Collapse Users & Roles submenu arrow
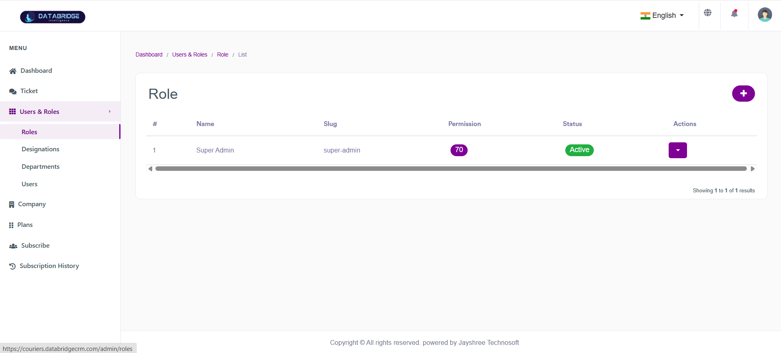The height and width of the screenshot is (353, 781). tap(109, 111)
